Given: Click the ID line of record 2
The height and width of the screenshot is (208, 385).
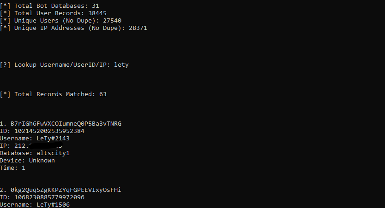Looking at the screenshot, I should tap(42, 197).
